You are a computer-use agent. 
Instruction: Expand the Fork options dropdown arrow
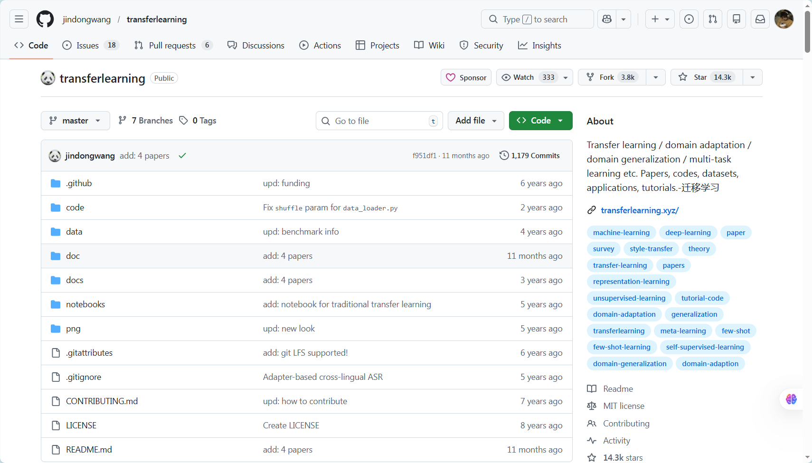656,77
